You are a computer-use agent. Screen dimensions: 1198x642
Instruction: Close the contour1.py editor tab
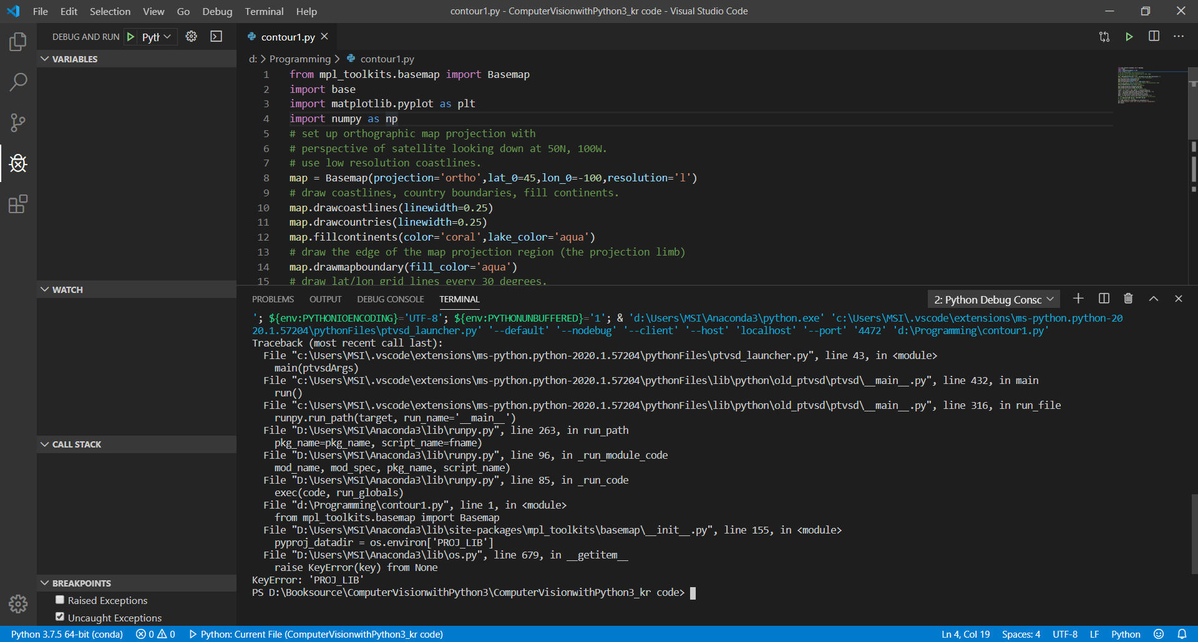tap(324, 37)
